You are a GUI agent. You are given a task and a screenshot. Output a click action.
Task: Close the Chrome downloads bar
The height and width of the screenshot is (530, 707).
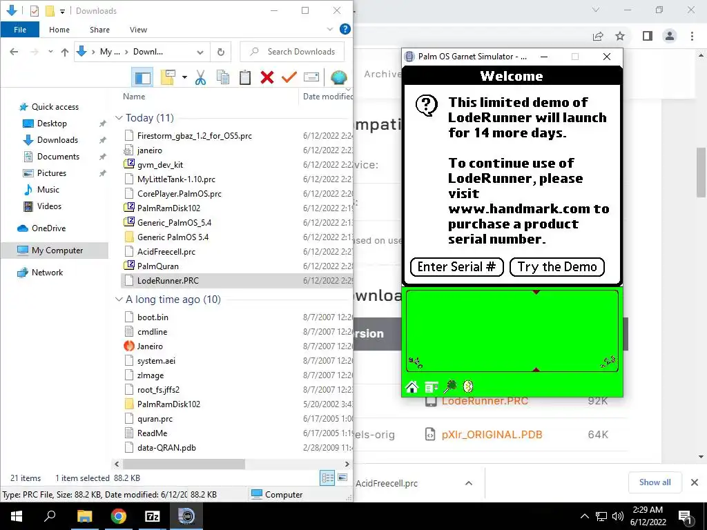pos(695,482)
